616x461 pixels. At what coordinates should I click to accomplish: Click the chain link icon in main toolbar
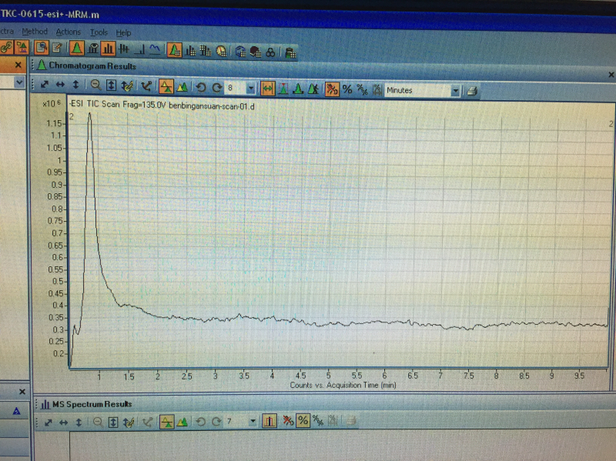click(6, 48)
